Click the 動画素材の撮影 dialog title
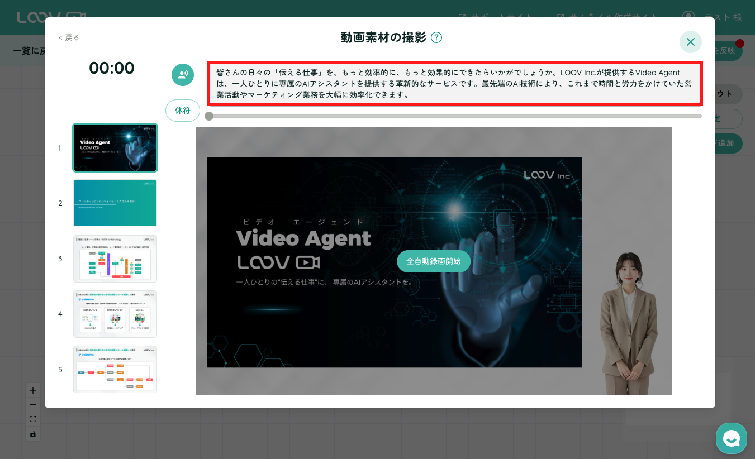The width and height of the screenshot is (755, 459). coord(383,37)
